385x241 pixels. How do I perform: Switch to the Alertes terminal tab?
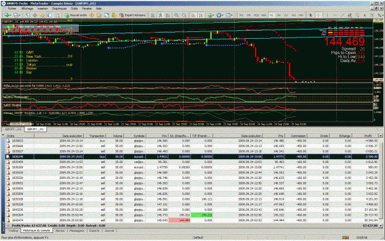pyautogui.click(x=60, y=231)
